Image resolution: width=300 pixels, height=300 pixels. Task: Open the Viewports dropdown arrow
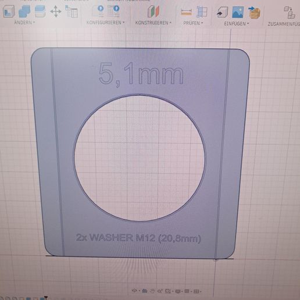[x=200, y=291]
